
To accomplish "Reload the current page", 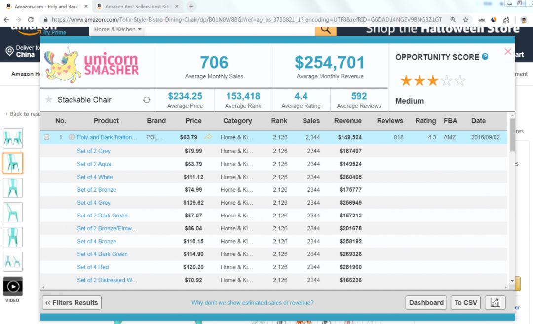I will [31, 20].
